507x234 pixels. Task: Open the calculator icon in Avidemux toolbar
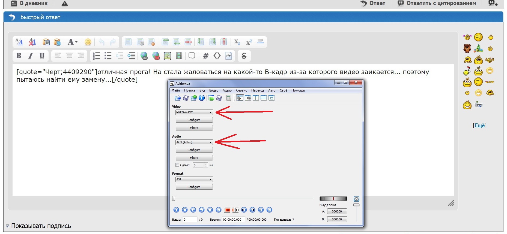point(229,98)
